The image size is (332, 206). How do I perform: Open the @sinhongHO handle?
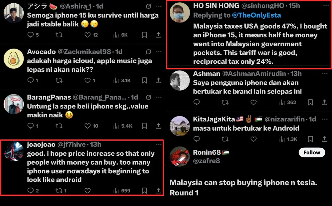[263, 6]
